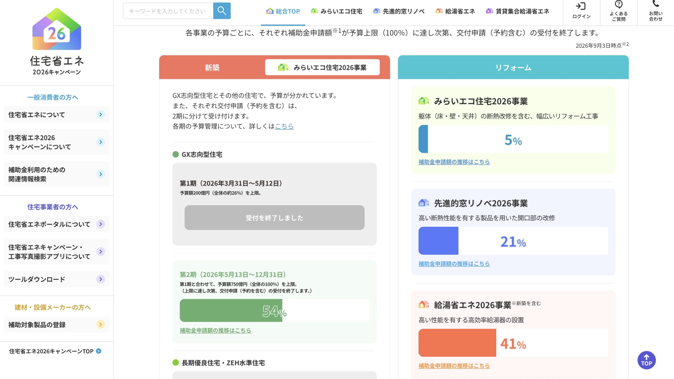This screenshot has height=379, width=674.
Task: Open 補助金申請額の推移 link under 先進的窓リノベ
Action: click(454, 264)
